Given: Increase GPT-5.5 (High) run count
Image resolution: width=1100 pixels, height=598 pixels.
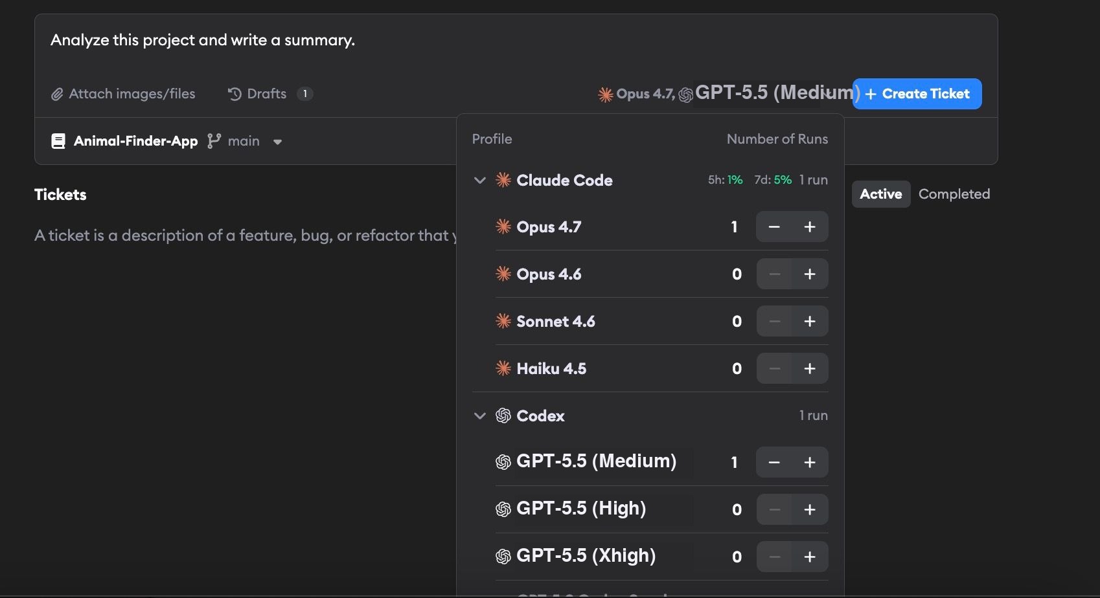Looking at the screenshot, I should [x=810, y=509].
